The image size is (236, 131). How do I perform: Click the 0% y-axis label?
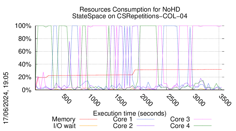coord(27,90)
